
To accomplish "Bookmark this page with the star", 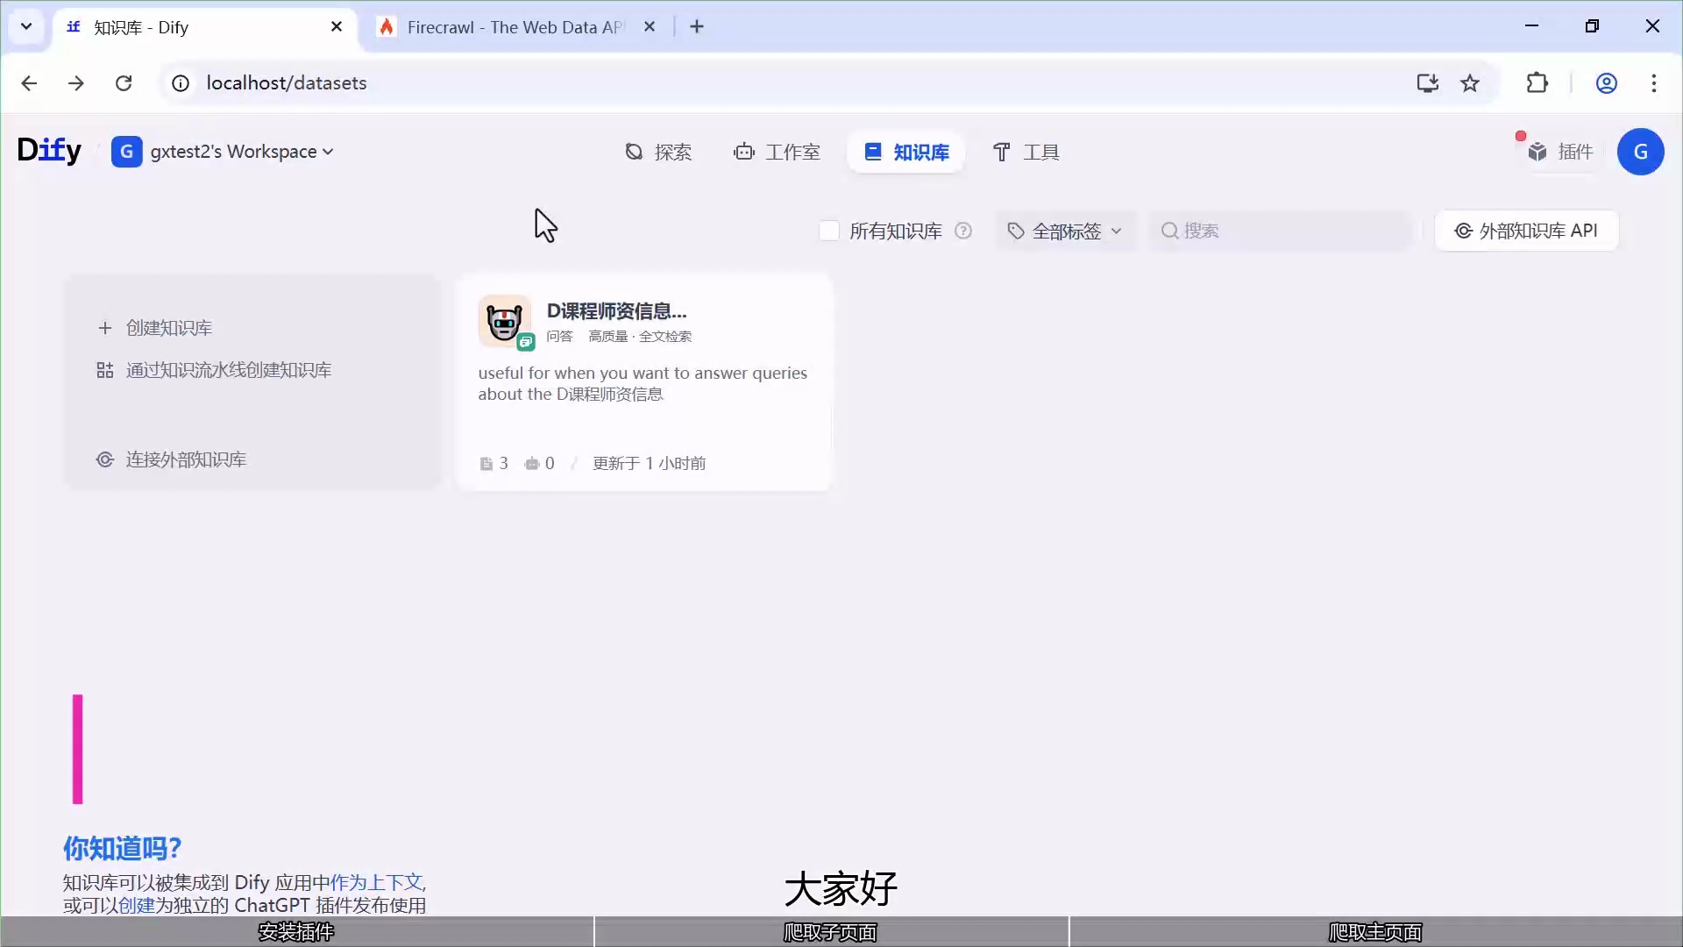I will (x=1470, y=83).
